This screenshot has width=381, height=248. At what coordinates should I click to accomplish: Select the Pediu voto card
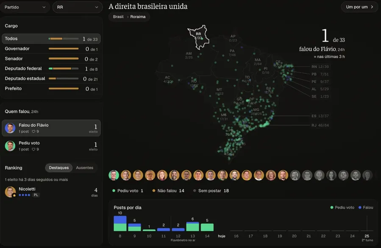tap(51, 146)
